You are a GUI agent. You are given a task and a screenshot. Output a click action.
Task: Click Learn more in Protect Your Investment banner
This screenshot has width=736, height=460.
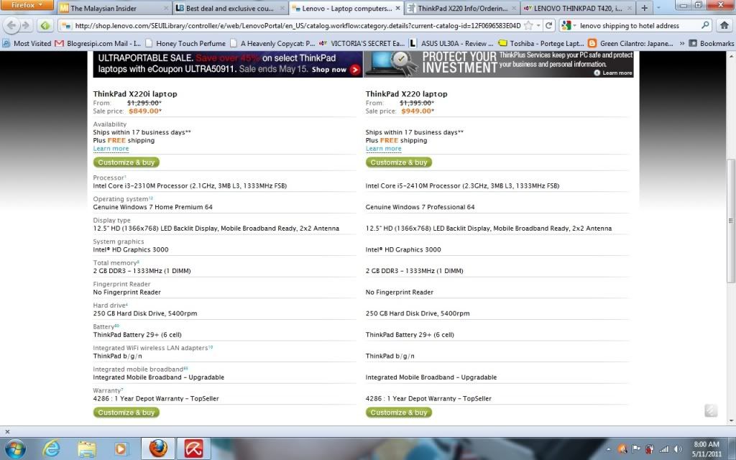tap(613, 73)
